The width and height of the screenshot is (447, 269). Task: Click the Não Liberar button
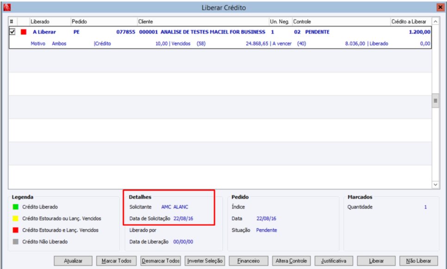tap(418, 261)
